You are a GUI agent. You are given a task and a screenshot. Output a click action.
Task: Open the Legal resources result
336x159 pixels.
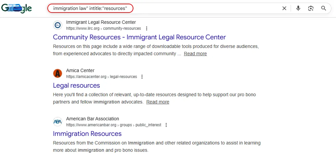point(76,85)
